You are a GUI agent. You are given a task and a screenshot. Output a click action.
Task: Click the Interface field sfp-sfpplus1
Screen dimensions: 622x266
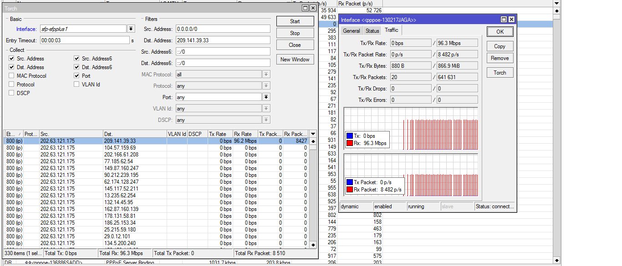(x=82, y=29)
